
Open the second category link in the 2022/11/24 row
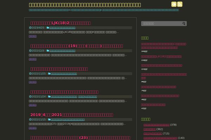(88, 97)
